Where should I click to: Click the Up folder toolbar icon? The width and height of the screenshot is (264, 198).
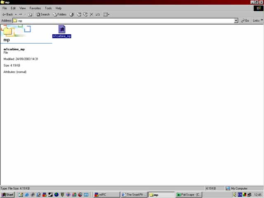(30, 14)
